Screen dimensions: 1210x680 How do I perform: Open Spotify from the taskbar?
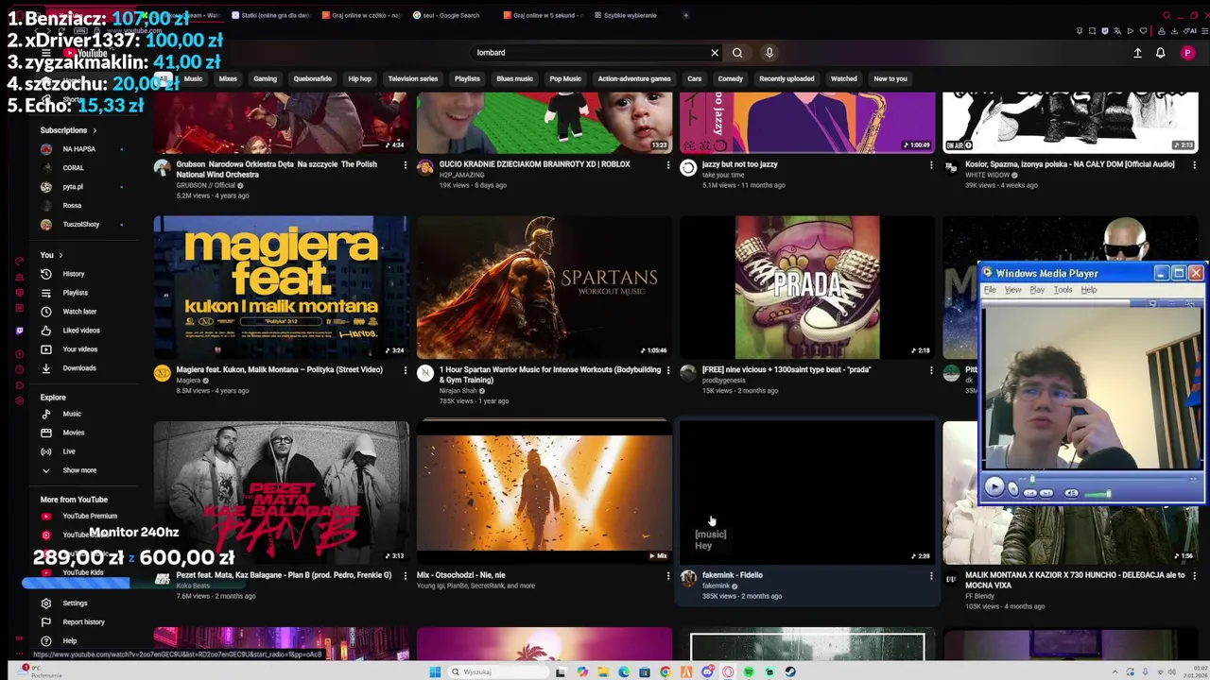(x=749, y=671)
